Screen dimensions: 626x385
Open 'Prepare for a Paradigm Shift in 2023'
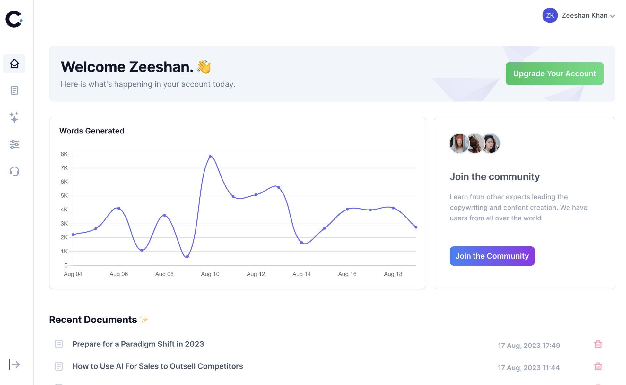click(x=138, y=344)
